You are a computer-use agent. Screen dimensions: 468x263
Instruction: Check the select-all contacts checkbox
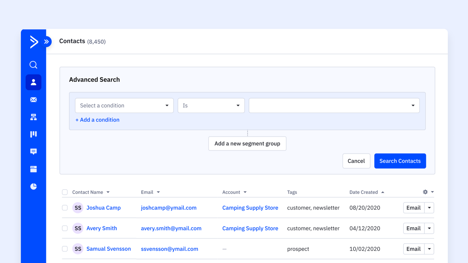click(x=65, y=192)
